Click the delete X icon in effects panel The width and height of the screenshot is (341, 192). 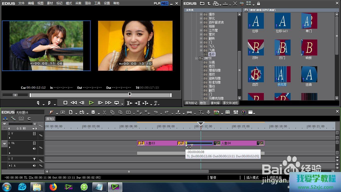(235, 3)
